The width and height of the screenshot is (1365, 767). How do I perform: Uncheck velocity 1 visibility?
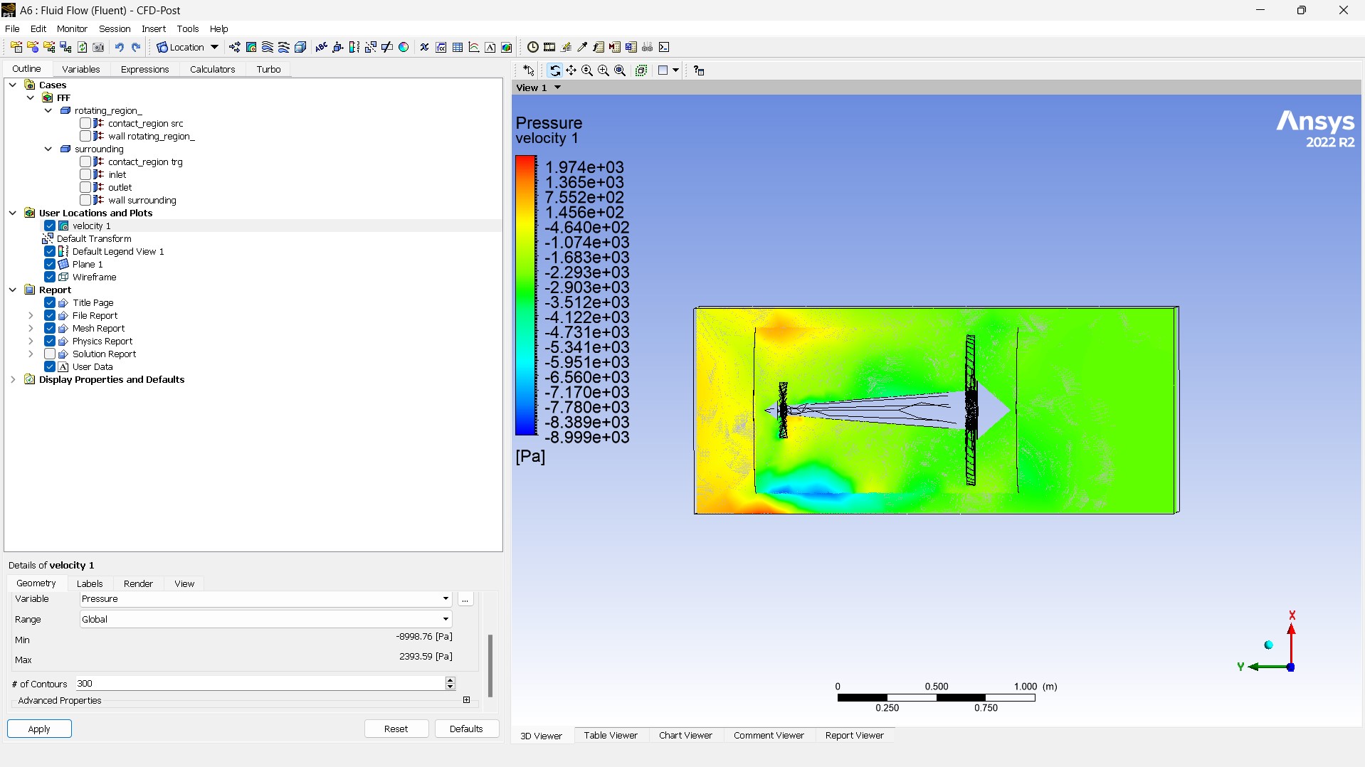[x=50, y=226]
